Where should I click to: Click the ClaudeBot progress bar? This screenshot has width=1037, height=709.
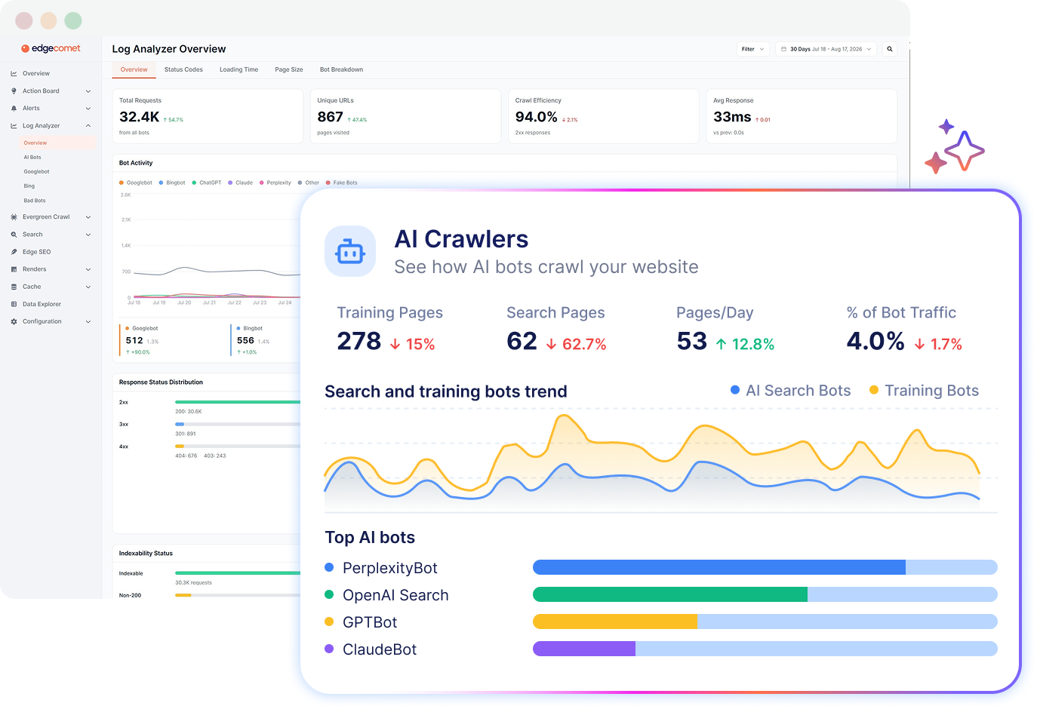[x=765, y=649]
